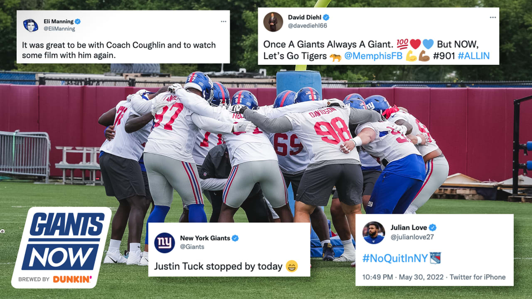Viewport: 532px width, 299px height.
Task: Open the #ALLIN hashtag
Action: coord(473,56)
